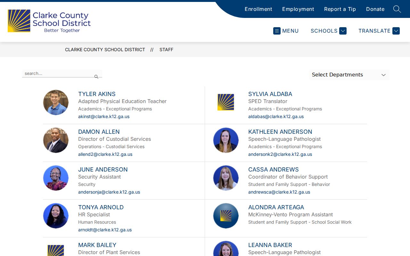Image resolution: width=410 pixels, height=256 pixels.
Task: Select text 'Operations - Custodial Services'
Action: click(111, 147)
